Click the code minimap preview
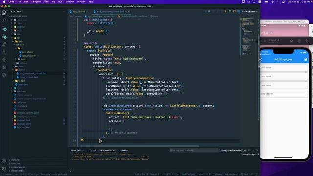The height and width of the screenshot is (176, 313). tap(249, 36)
